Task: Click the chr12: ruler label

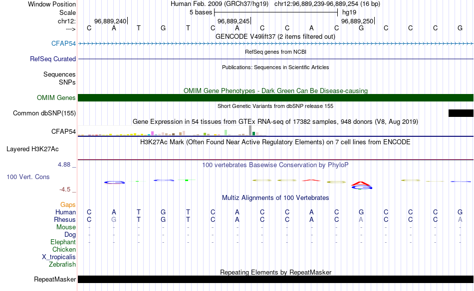Action: tap(66, 21)
